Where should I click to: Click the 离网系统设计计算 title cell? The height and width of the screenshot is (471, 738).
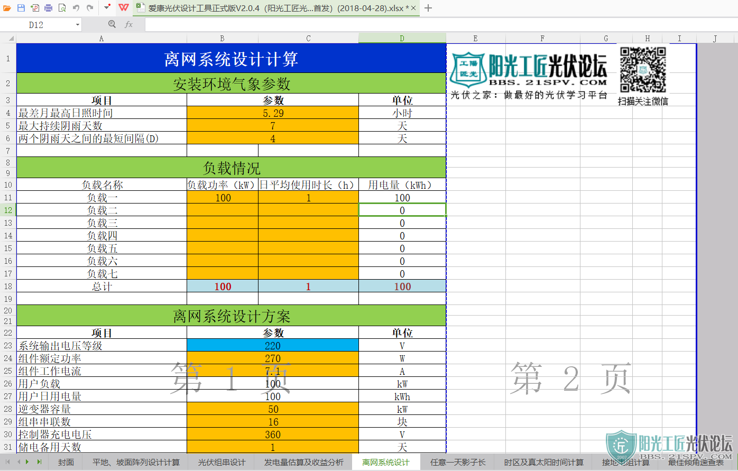point(232,58)
